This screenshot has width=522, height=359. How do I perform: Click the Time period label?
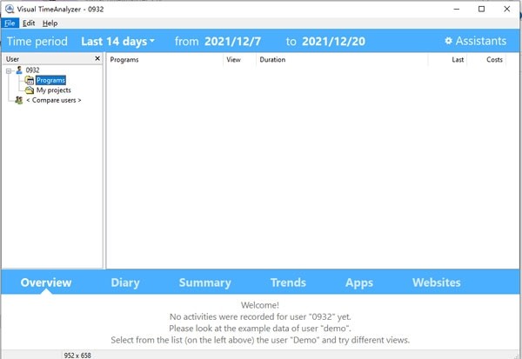[x=37, y=42]
